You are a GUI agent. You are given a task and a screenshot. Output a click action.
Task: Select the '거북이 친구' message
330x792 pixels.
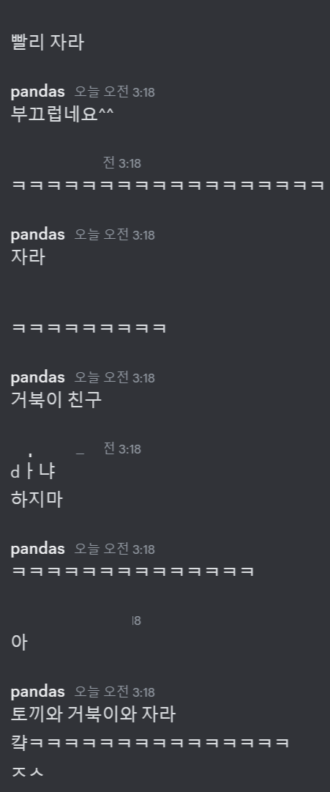tap(56, 400)
